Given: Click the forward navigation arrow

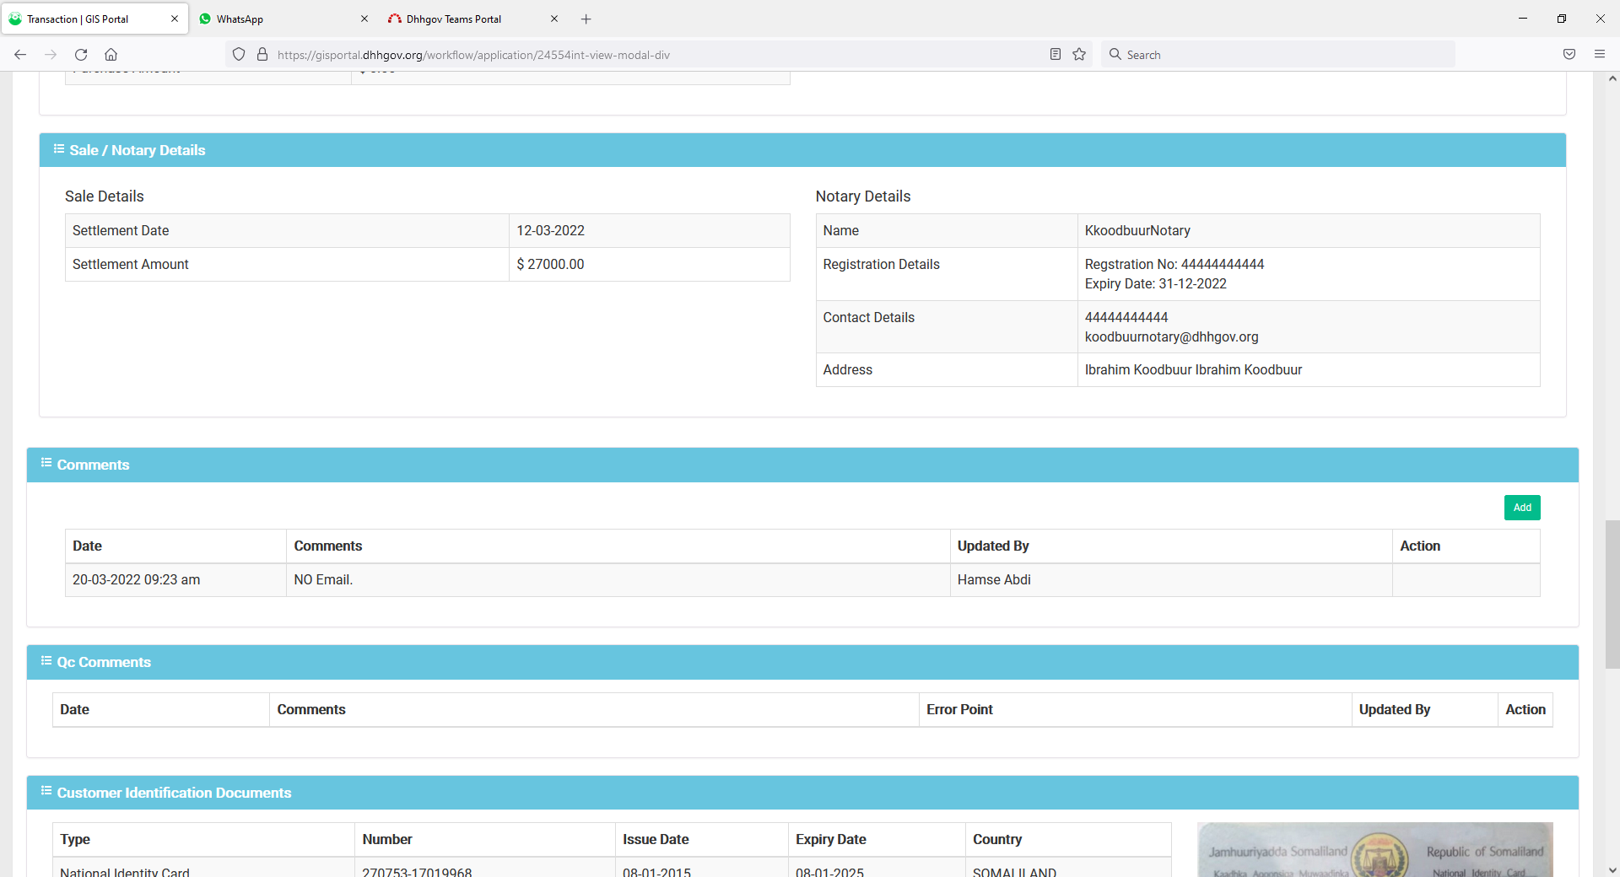Looking at the screenshot, I should point(51,55).
